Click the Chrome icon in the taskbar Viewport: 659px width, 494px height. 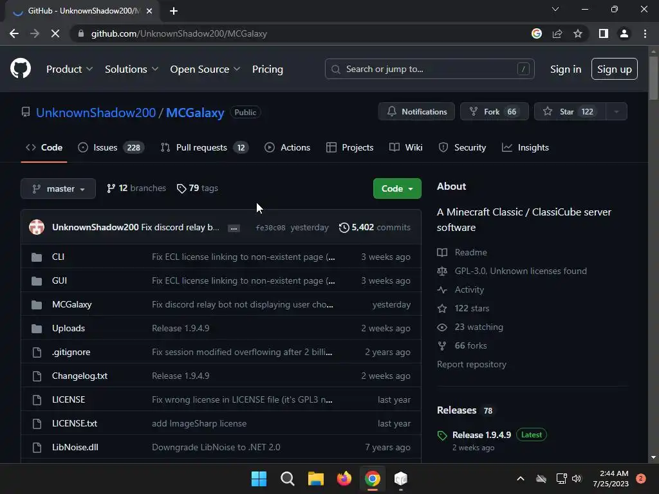coord(373,479)
